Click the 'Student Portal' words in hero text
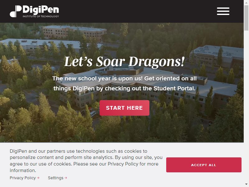This screenshot has height=187, width=249. click(174, 89)
